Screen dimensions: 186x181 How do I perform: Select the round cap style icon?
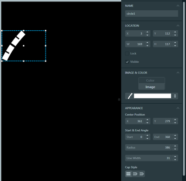click(x=135, y=174)
